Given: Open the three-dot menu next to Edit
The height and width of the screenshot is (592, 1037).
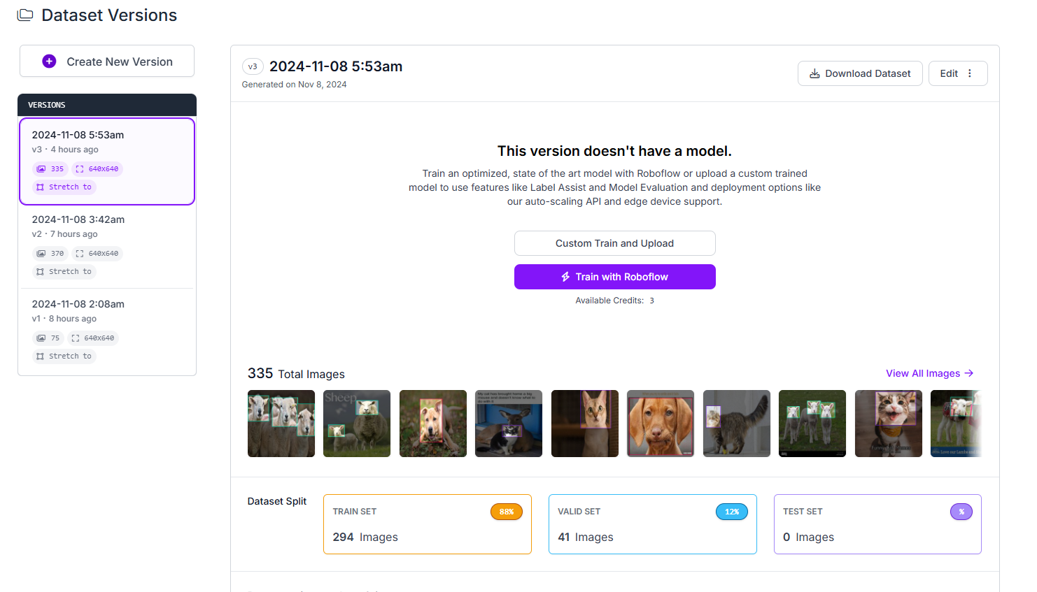Looking at the screenshot, I should click(970, 73).
